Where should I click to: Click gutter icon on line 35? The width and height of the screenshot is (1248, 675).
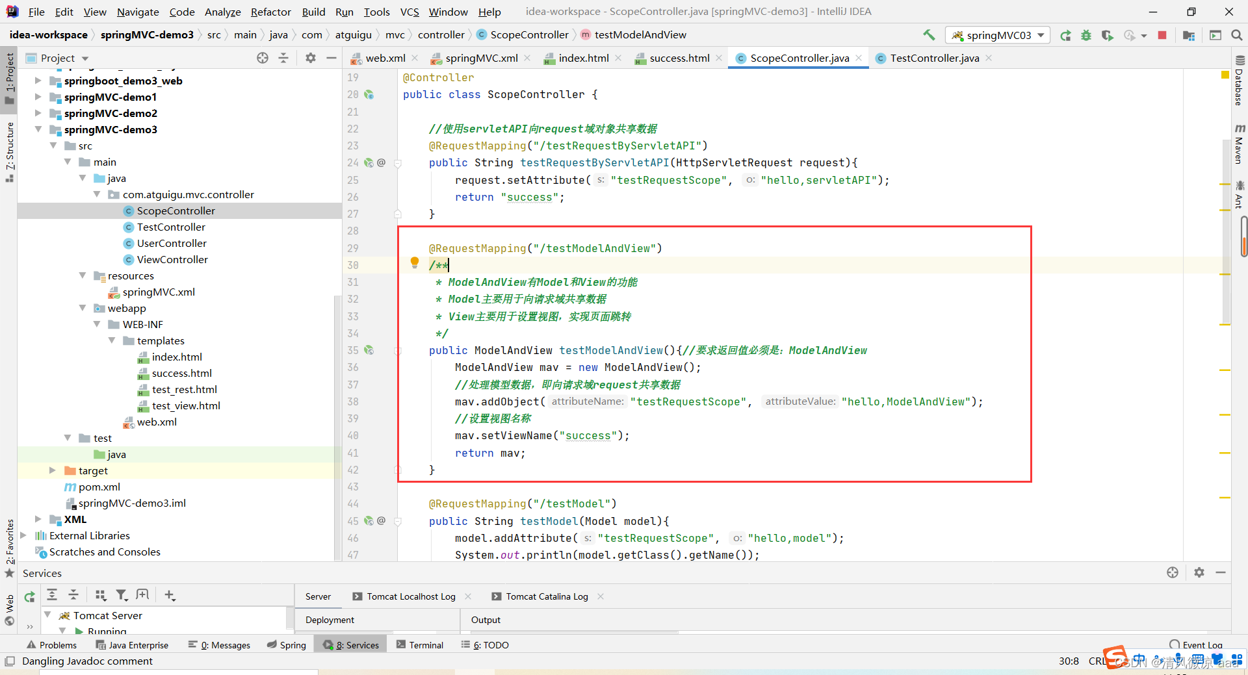(x=369, y=350)
